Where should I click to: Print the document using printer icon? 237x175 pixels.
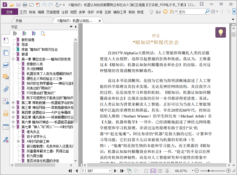[x=25, y=5]
